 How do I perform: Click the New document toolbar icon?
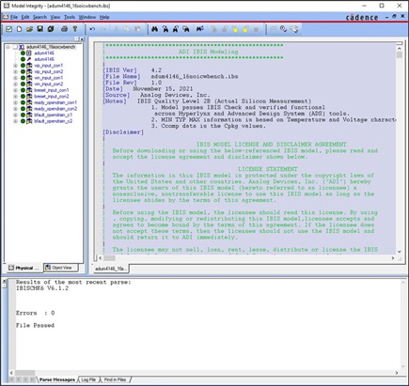click(x=20, y=29)
